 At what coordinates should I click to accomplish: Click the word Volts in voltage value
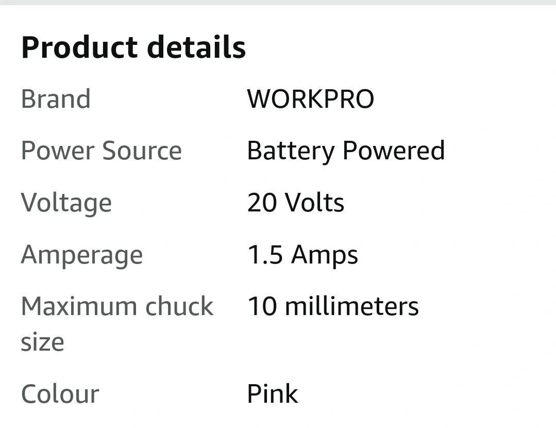point(314,202)
